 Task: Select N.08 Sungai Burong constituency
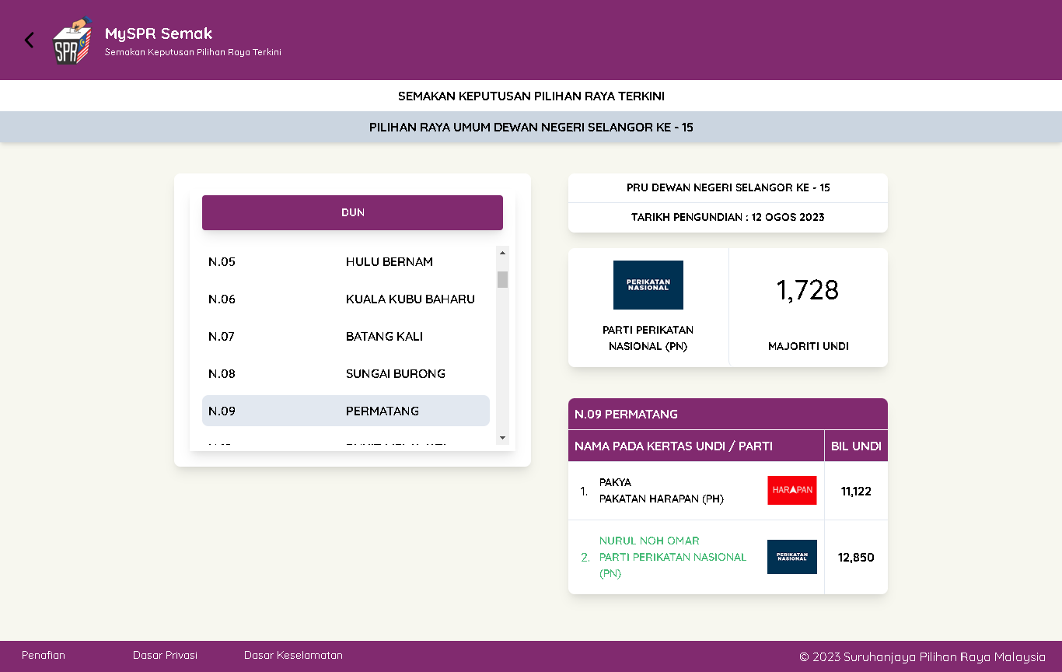click(346, 374)
